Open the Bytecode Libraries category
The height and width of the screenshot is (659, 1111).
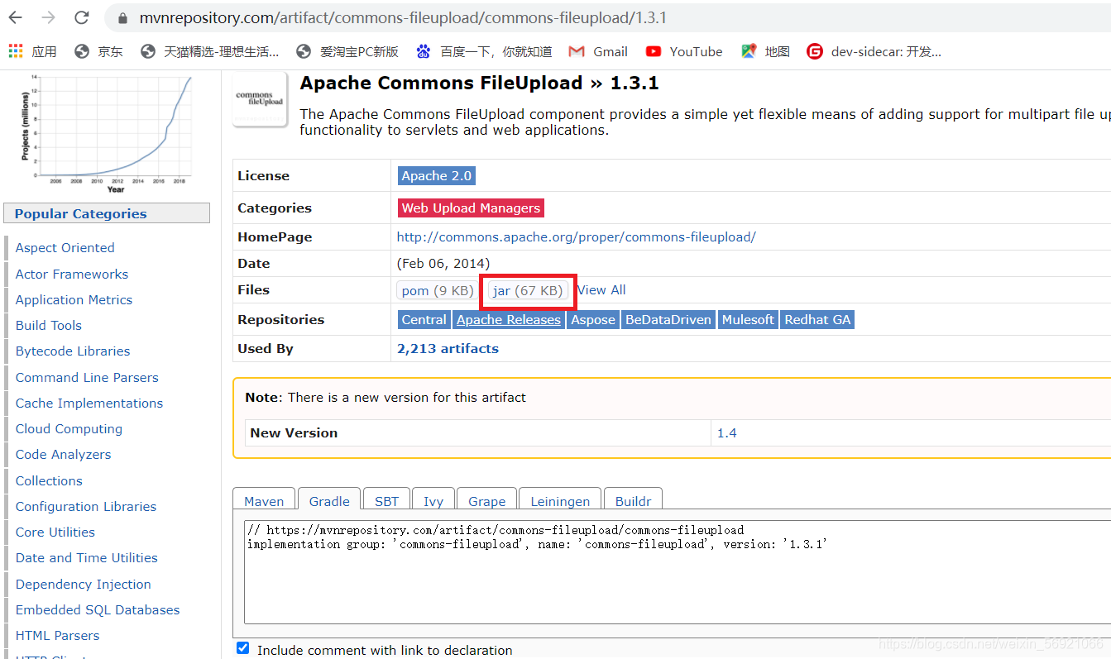[73, 351]
